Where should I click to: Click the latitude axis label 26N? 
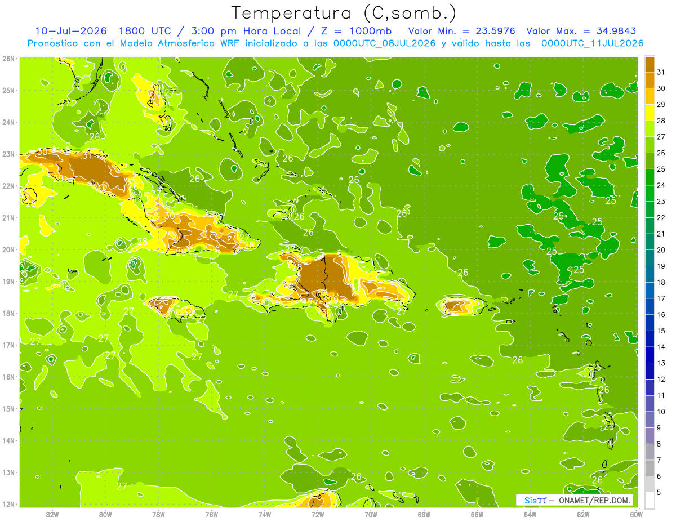(x=8, y=59)
